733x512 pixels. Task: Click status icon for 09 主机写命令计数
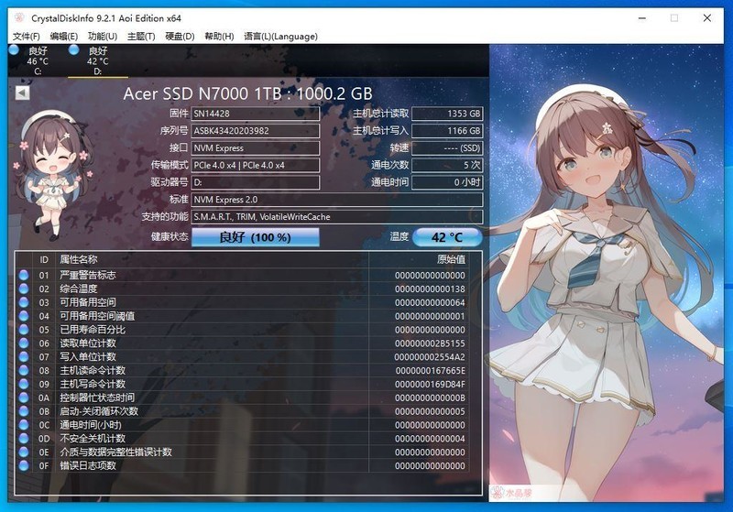24,384
